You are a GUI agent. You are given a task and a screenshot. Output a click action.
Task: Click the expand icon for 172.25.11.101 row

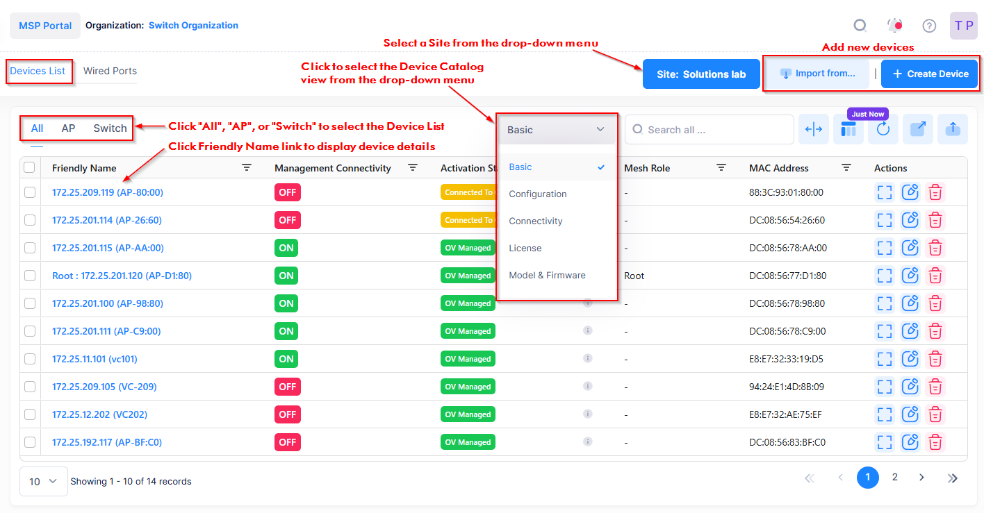click(884, 359)
